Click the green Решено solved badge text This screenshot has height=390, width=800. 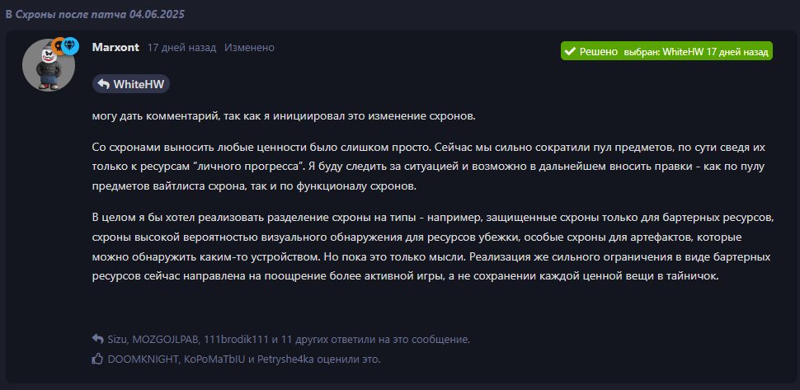pyautogui.click(x=599, y=51)
